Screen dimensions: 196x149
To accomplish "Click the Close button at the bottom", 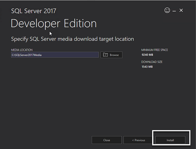I will click(106, 140).
